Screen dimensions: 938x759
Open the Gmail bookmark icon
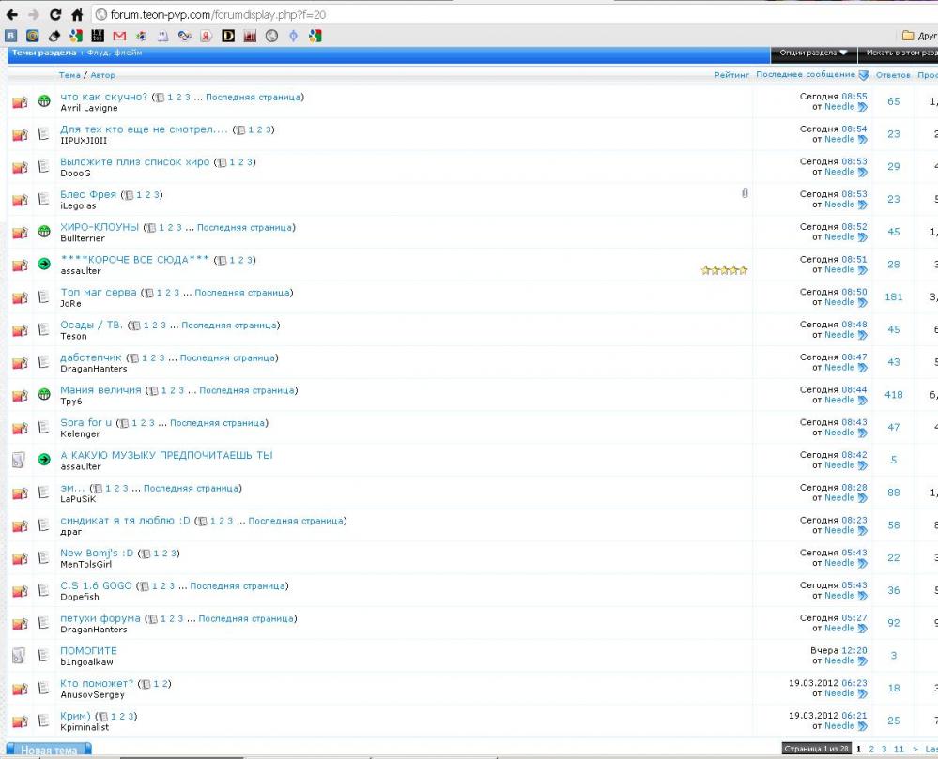pyautogui.click(x=119, y=36)
